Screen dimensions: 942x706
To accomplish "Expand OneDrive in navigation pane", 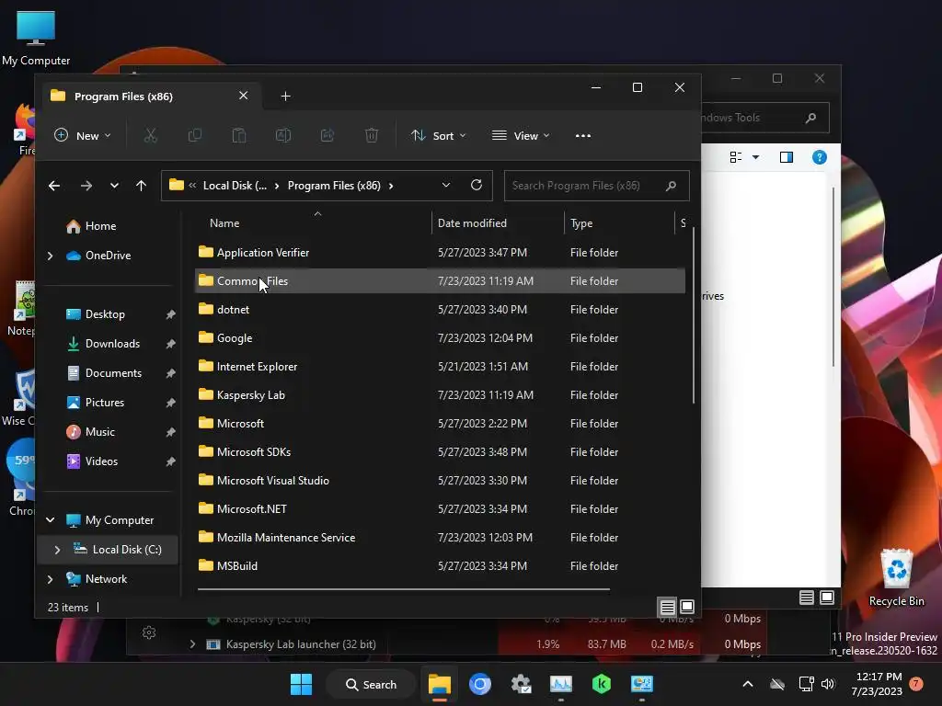I will pyautogui.click(x=51, y=256).
